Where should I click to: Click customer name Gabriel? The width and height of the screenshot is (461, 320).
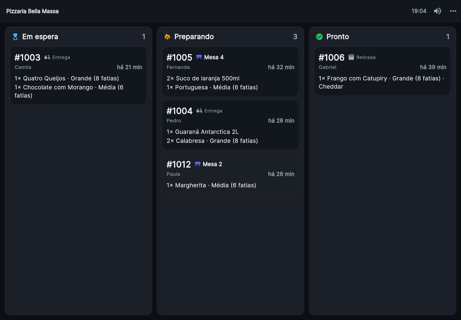327,67
